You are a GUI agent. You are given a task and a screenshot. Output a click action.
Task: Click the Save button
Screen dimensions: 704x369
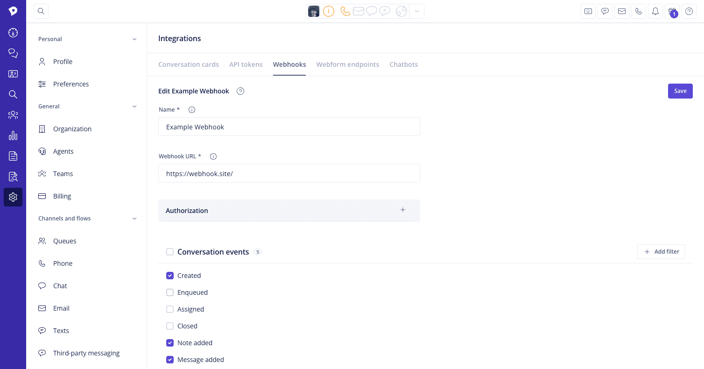680,91
